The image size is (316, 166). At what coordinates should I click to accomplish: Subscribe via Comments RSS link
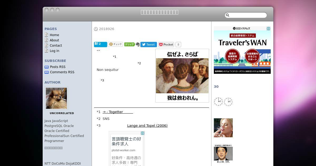click(62, 72)
